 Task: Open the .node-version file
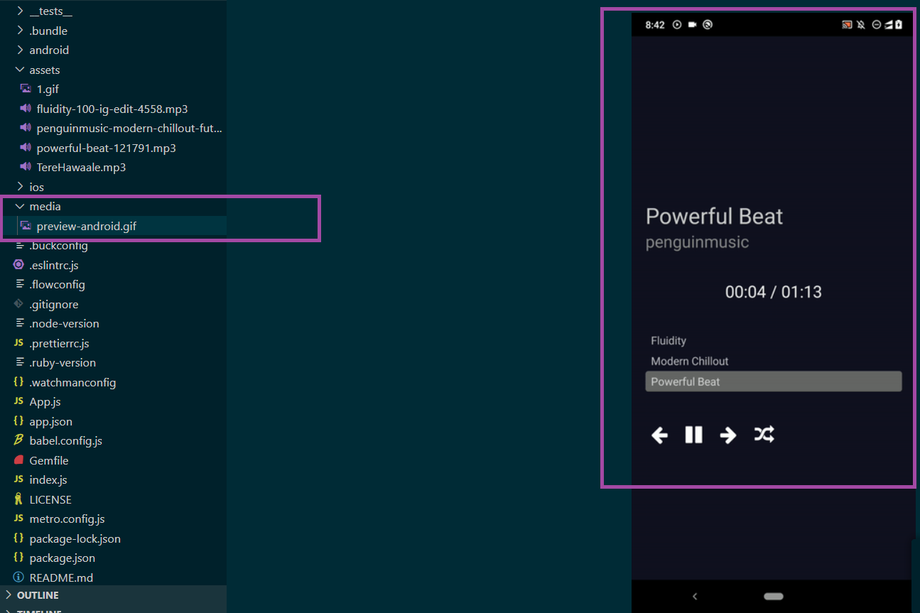(x=64, y=323)
